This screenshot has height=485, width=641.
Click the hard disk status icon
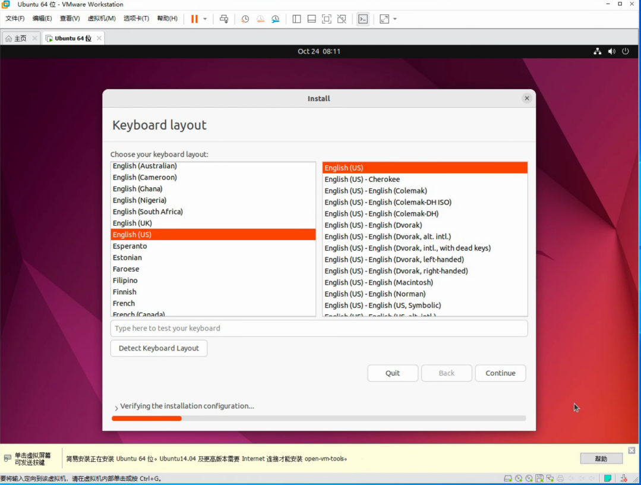[x=508, y=478]
